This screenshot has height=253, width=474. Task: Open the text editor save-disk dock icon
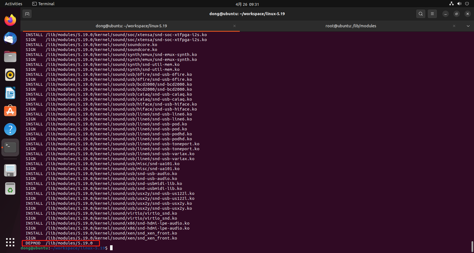pos(10,170)
